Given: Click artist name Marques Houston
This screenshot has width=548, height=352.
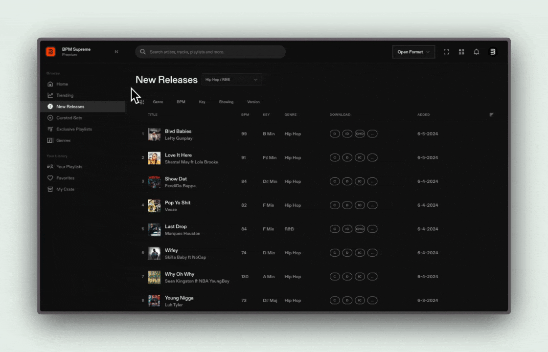Looking at the screenshot, I should (183, 233).
